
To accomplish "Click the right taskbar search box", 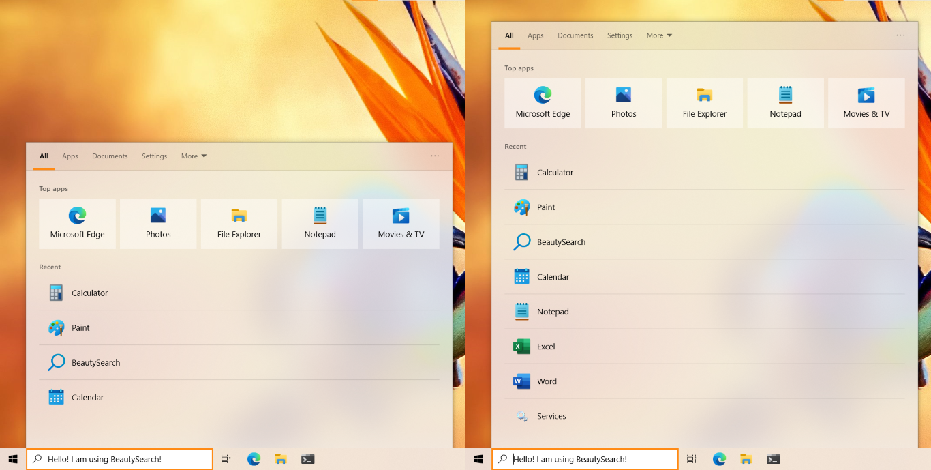I will pyautogui.click(x=585, y=459).
